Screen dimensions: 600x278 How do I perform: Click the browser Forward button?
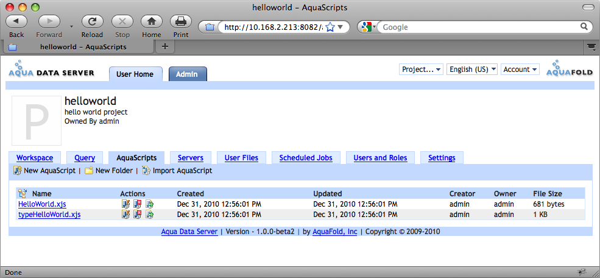pyautogui.click(x=49, y=21)
